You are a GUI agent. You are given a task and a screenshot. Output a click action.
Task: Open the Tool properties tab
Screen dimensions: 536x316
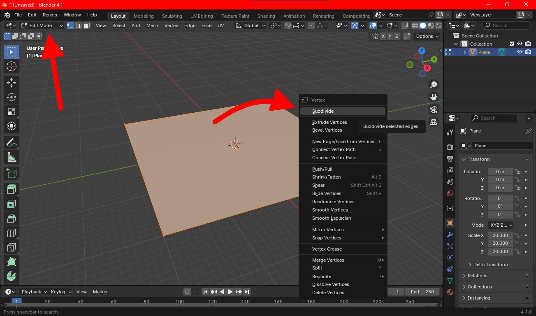click(450, 132)
